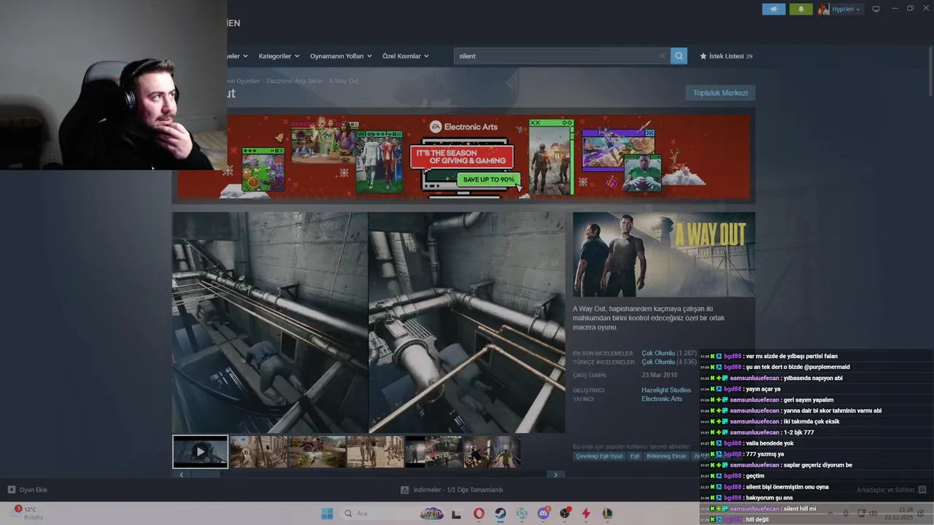934x525 pixels.
Task: Click the İstek Listesi star icon
Action: point(703,56)
